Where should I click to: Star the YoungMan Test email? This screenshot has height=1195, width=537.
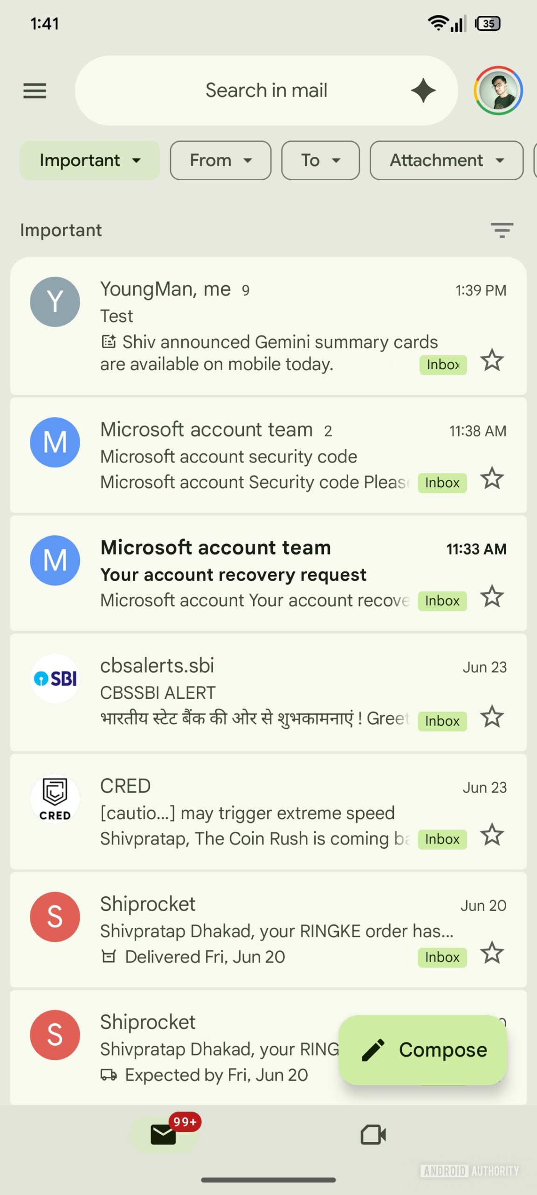point(492,360)
